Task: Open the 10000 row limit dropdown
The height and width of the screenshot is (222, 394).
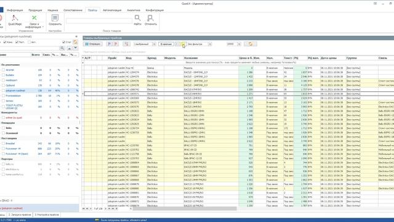Action: pyautogui.click(x=239, y=44)
